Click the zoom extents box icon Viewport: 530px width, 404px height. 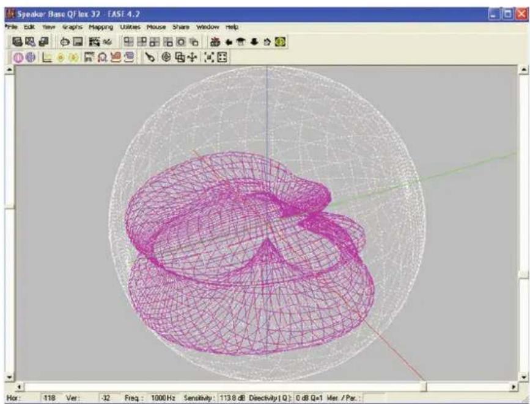click(x=222, y=57)
